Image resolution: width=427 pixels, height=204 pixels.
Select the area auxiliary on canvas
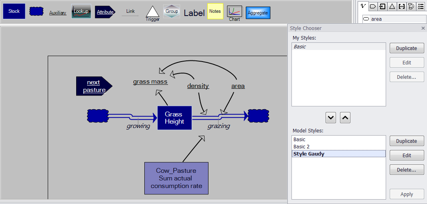click(x=238, y=86)
